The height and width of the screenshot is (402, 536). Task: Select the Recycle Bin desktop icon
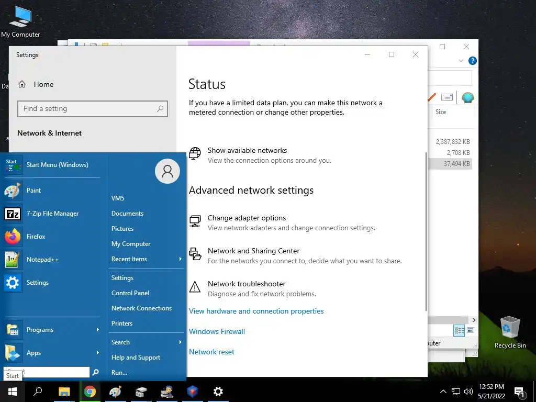[x=510, y=332]
